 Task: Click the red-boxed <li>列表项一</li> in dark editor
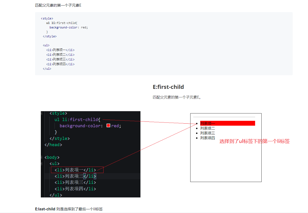(x=77, y=170)
